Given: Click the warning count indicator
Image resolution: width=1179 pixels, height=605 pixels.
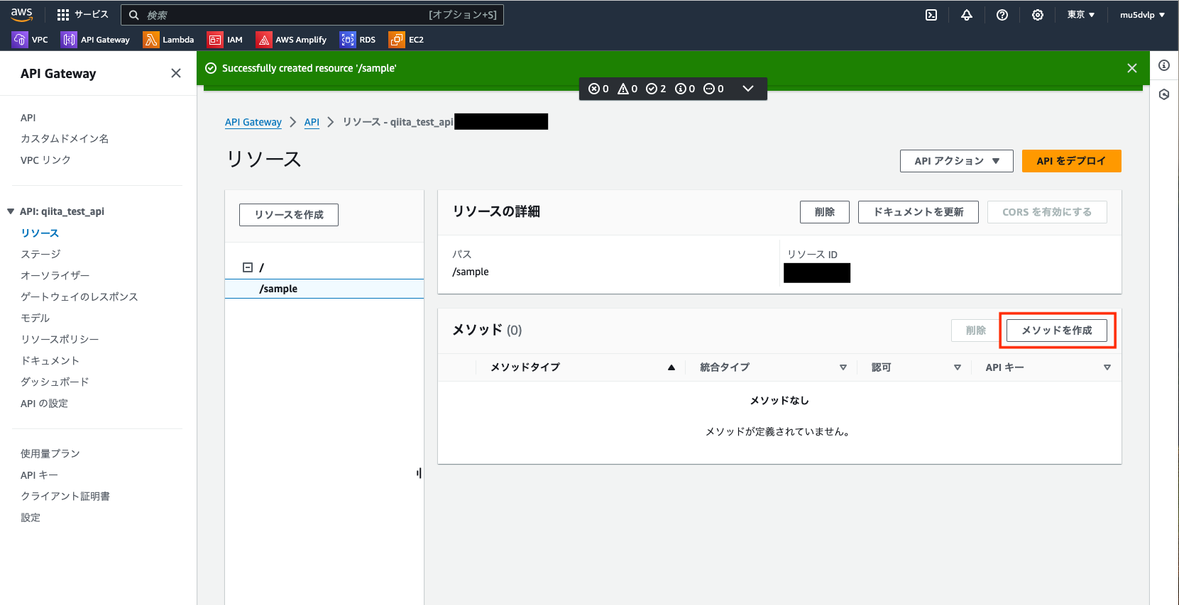Looking at the screenshot, I should point(627,89).
